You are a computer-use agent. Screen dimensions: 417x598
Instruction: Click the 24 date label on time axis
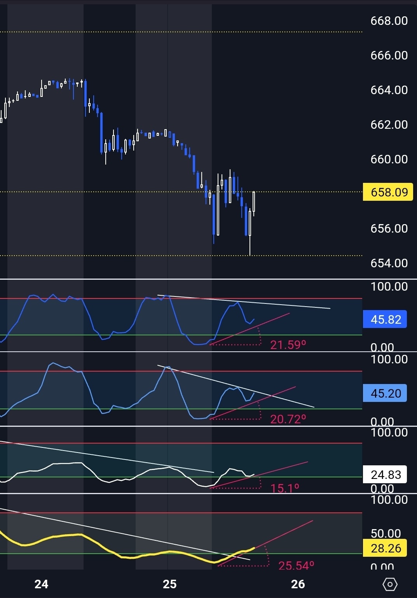tap(41, 584)
